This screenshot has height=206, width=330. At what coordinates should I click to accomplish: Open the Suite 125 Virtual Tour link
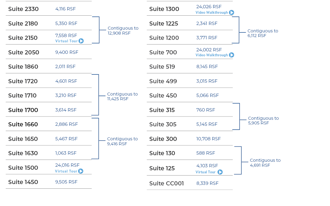[205, 172]
